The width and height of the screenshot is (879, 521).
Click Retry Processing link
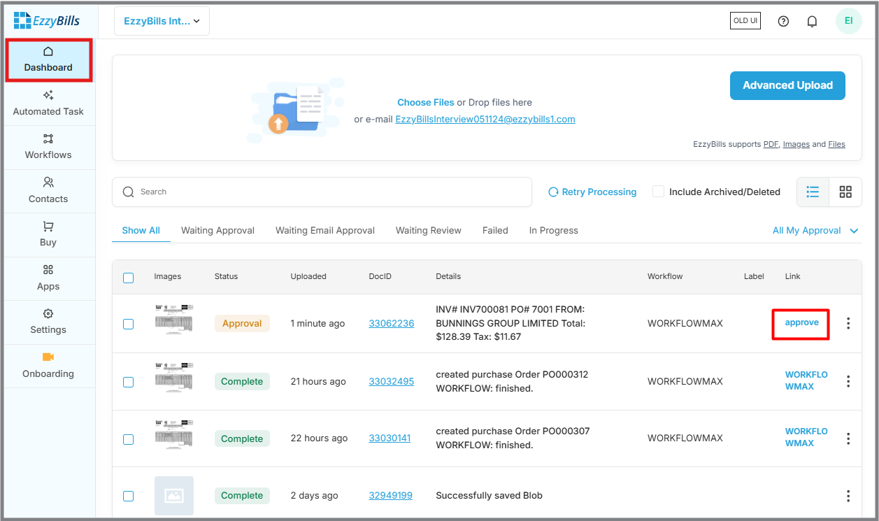tap(599, 192)
